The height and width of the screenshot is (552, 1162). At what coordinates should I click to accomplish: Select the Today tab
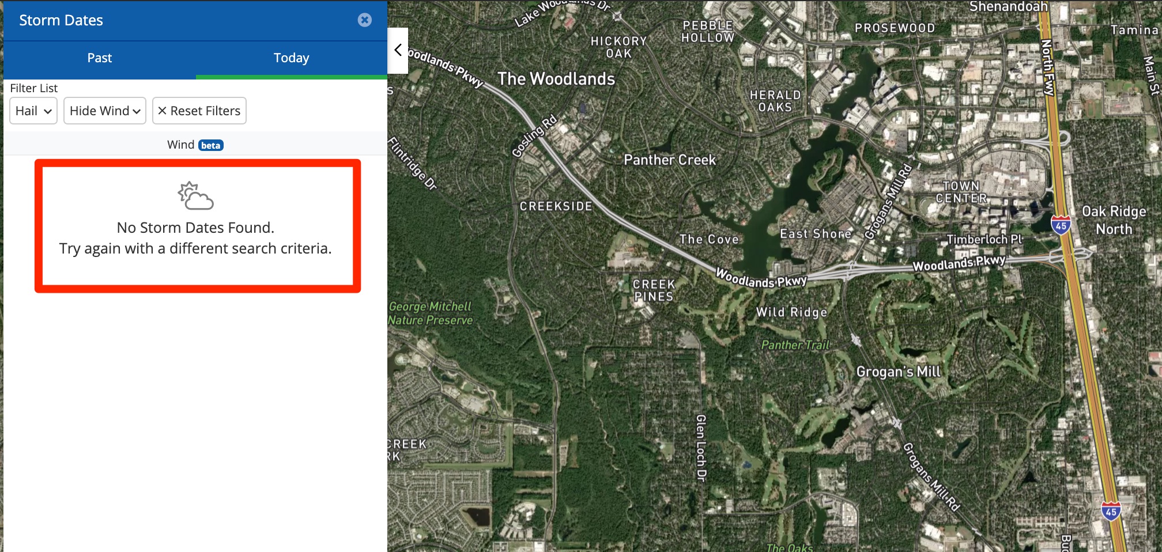pyautogui.click(x=291, y=58)
